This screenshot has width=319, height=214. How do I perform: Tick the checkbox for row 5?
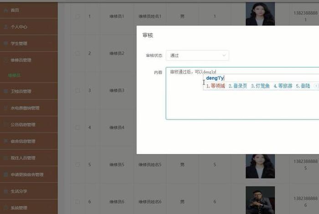(x=77, y=164)
